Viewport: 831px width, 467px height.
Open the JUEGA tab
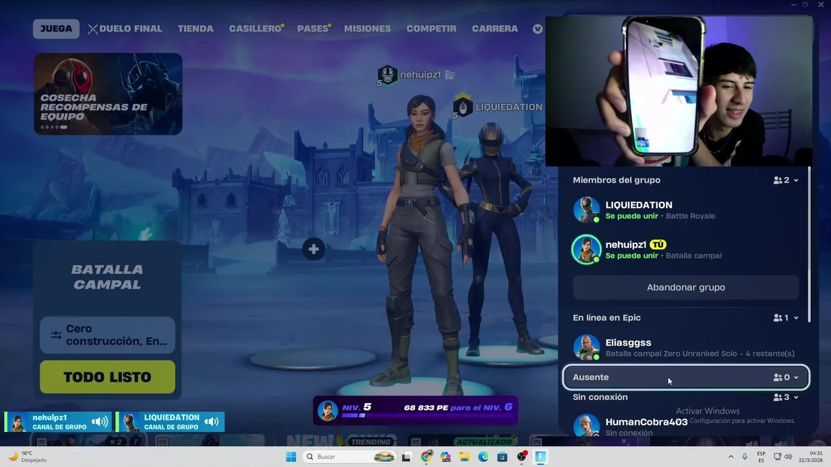[56, 29]
